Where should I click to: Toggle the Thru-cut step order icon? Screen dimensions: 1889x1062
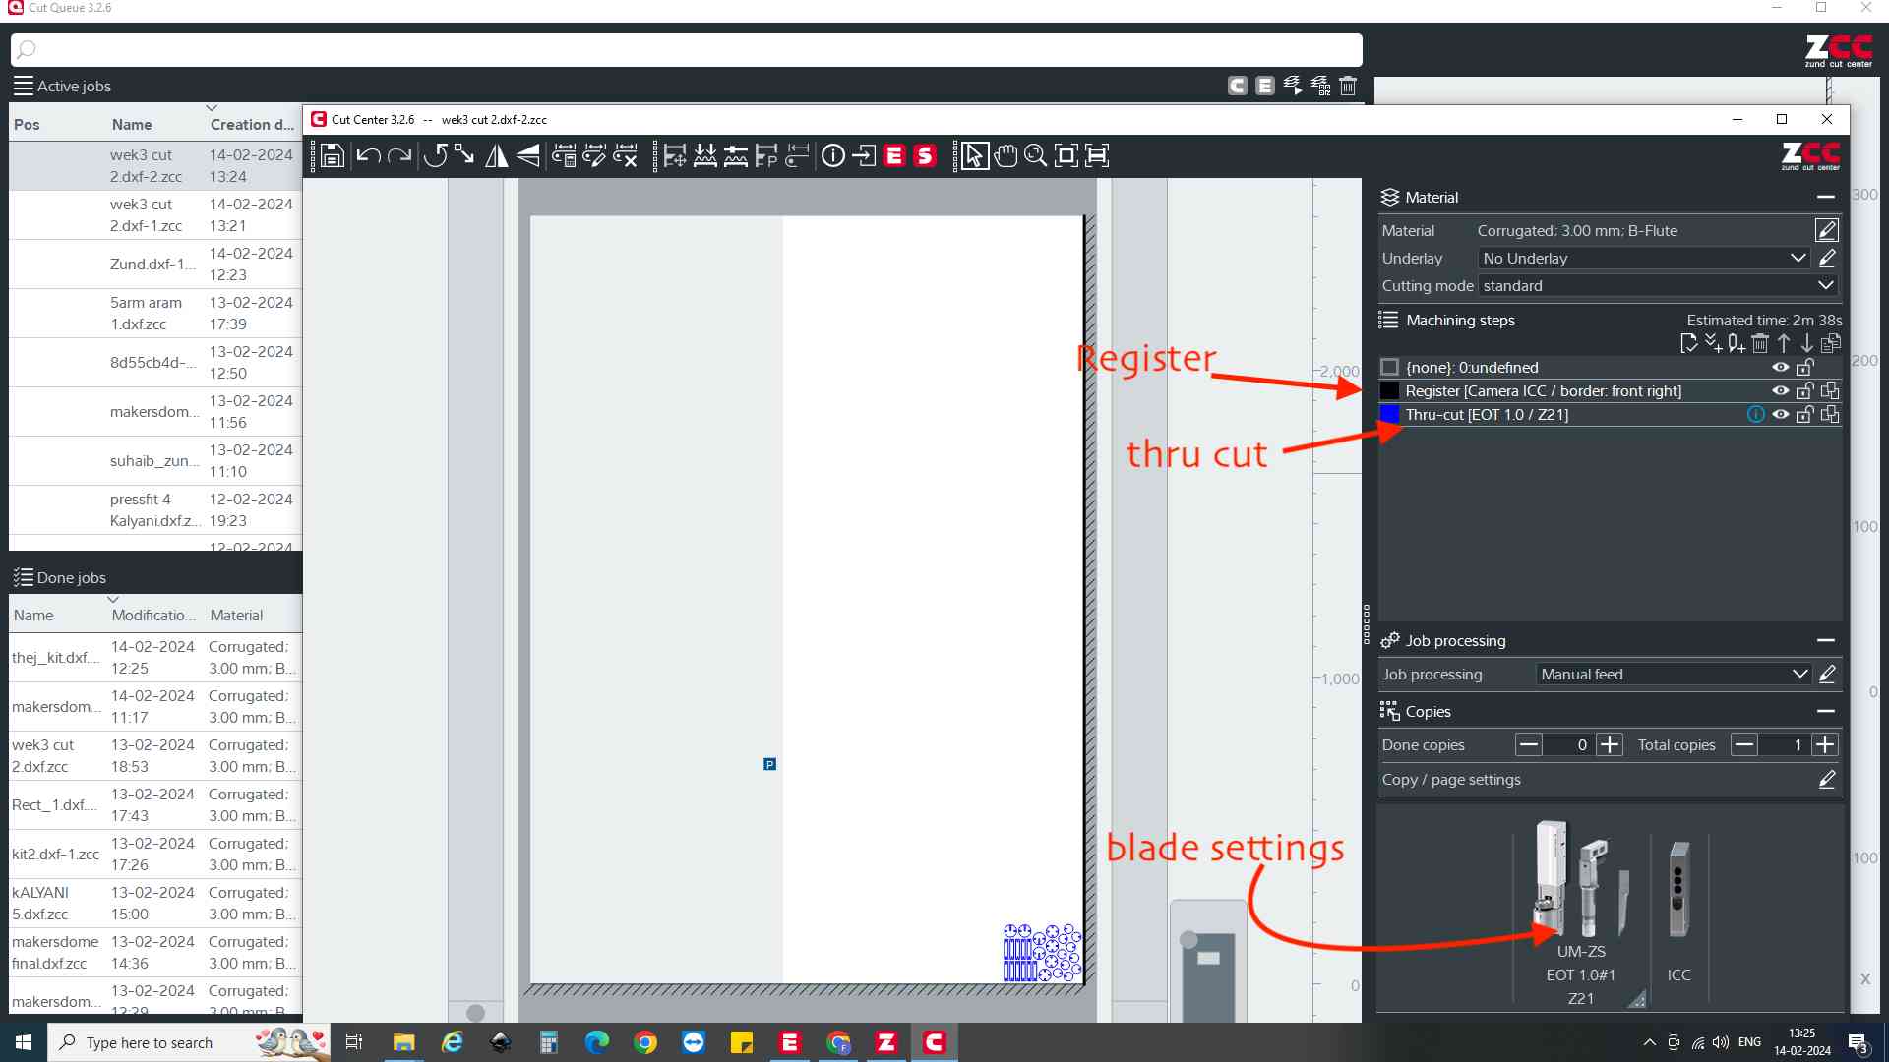pyautogui.click(x=1830, y=414)
